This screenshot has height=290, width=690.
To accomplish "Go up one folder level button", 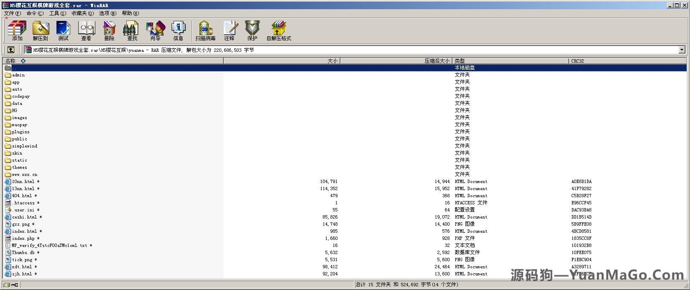I will (11, 50).
